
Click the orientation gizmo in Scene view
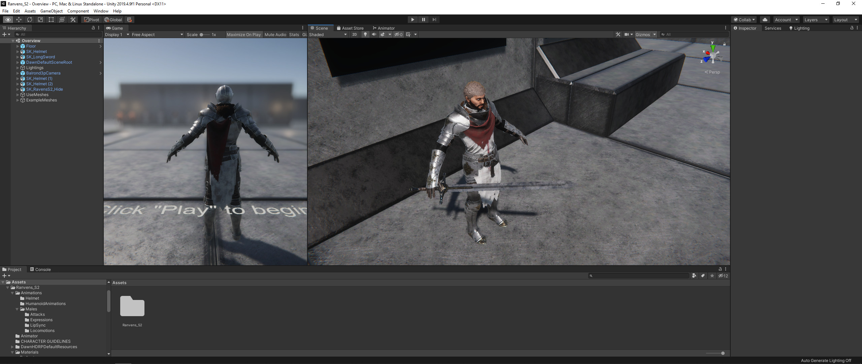(x=712, y=56)
